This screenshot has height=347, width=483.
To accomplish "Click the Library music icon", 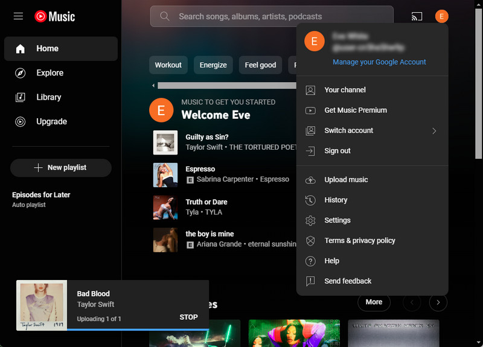I will 21,97.
